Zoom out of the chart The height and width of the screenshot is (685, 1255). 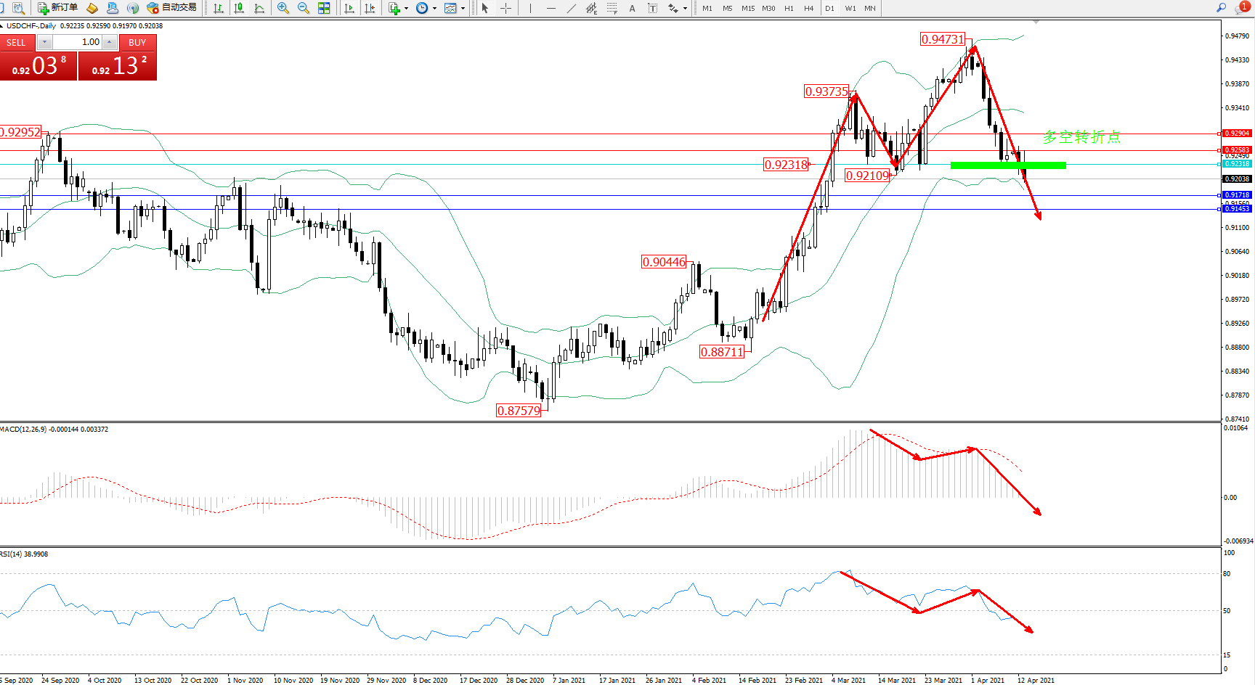pyautogui.click(x=303, y=8)
